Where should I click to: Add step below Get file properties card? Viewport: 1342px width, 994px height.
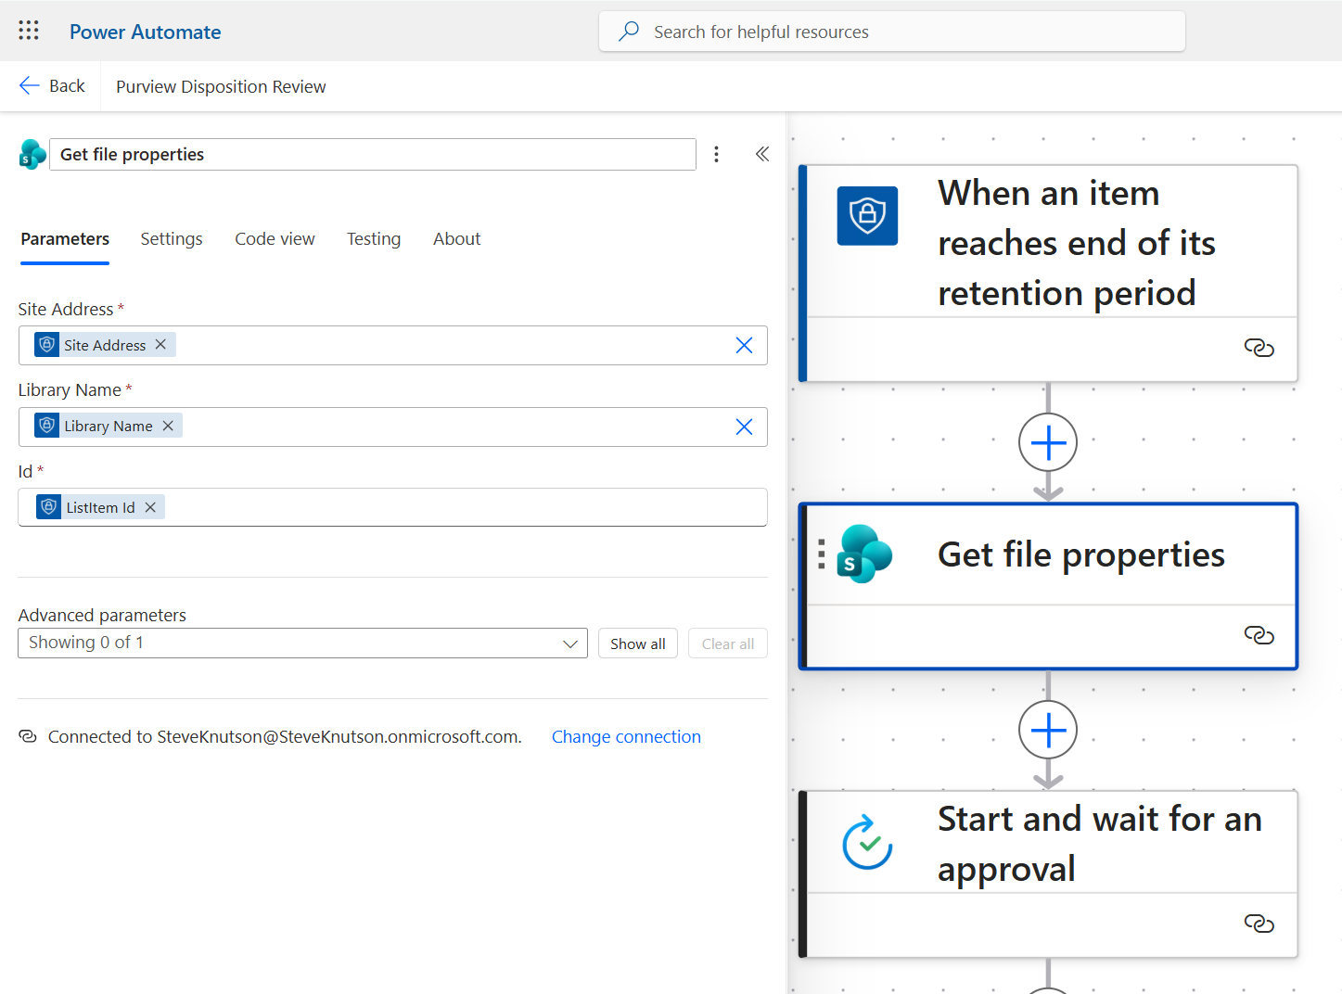tap(1048, 731)
